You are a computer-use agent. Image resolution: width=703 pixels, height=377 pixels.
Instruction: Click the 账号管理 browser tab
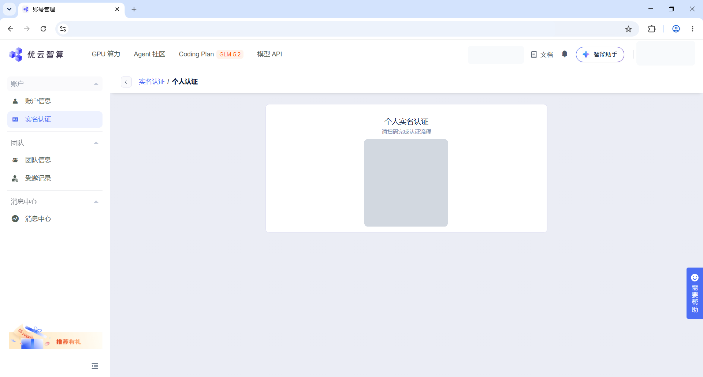[x=71, y=9]
